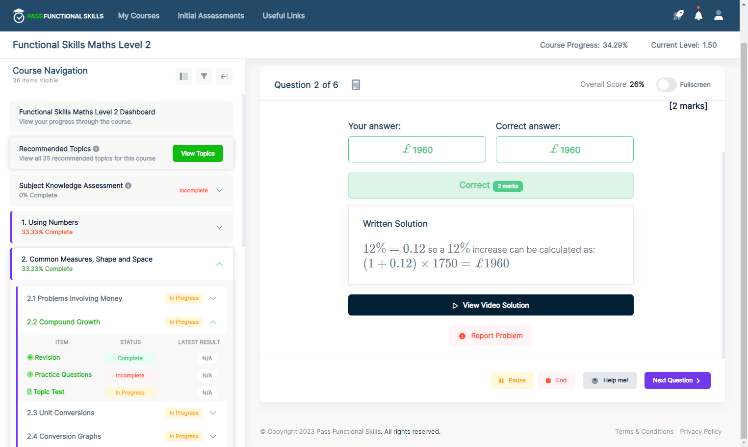This screenshot has height=447, width=748.
Task: Click the Overall Score 26% text
Action: click(612, 84)
